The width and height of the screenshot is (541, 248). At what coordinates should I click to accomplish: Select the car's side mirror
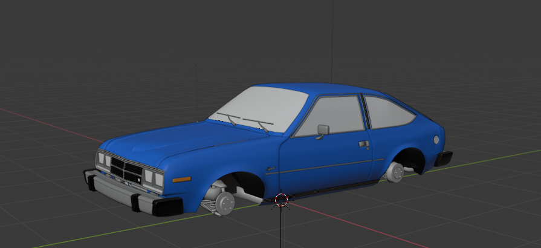point(323,131)
